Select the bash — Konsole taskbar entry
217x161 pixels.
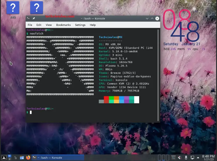[58, 158]
